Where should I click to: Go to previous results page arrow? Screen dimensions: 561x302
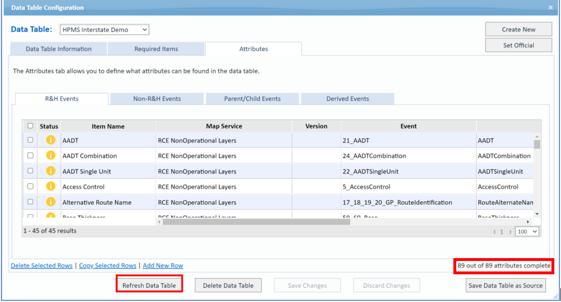[x=494, y=232]
